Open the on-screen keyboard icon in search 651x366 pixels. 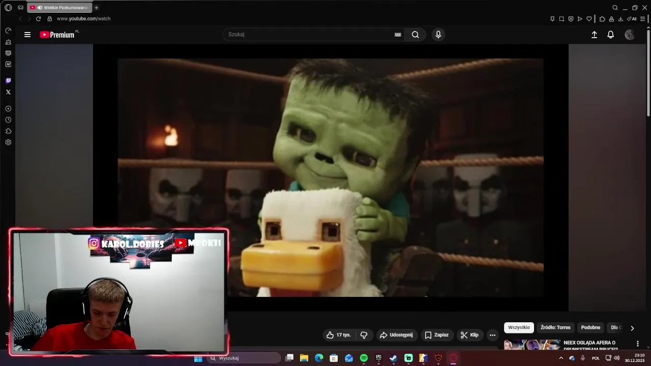click(398, 35)
